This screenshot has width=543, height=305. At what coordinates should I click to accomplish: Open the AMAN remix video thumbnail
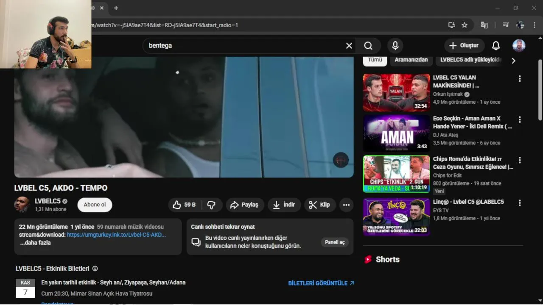pyautogui.click(x=396, y=133)
